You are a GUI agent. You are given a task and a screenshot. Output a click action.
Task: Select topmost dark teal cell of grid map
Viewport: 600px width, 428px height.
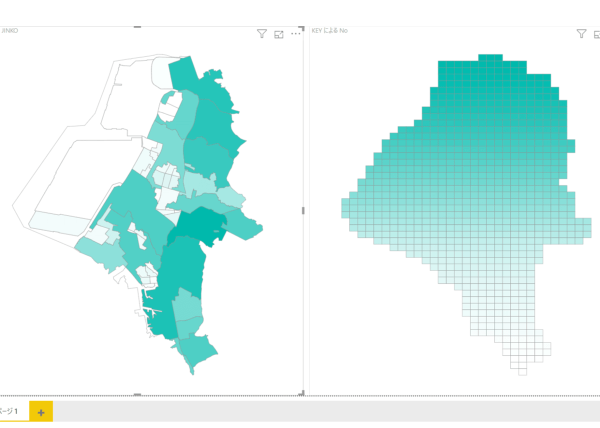(490, 57)
